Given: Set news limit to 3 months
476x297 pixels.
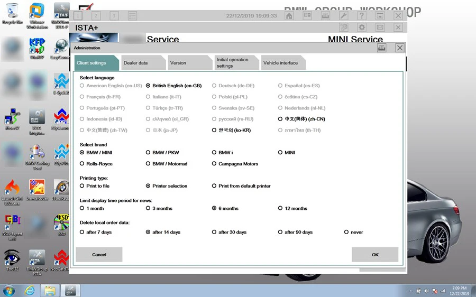Looking at the screenshot, I should [x=159, y=208].
